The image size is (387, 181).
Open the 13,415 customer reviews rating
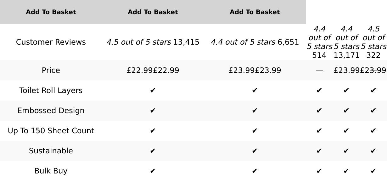click(153, 42)
